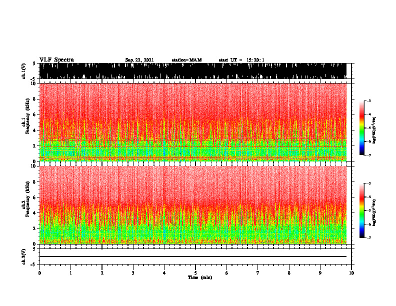Click the ch.2 spectrogram plot
Viewport: 396px width, 306px height.
(193, 205)
